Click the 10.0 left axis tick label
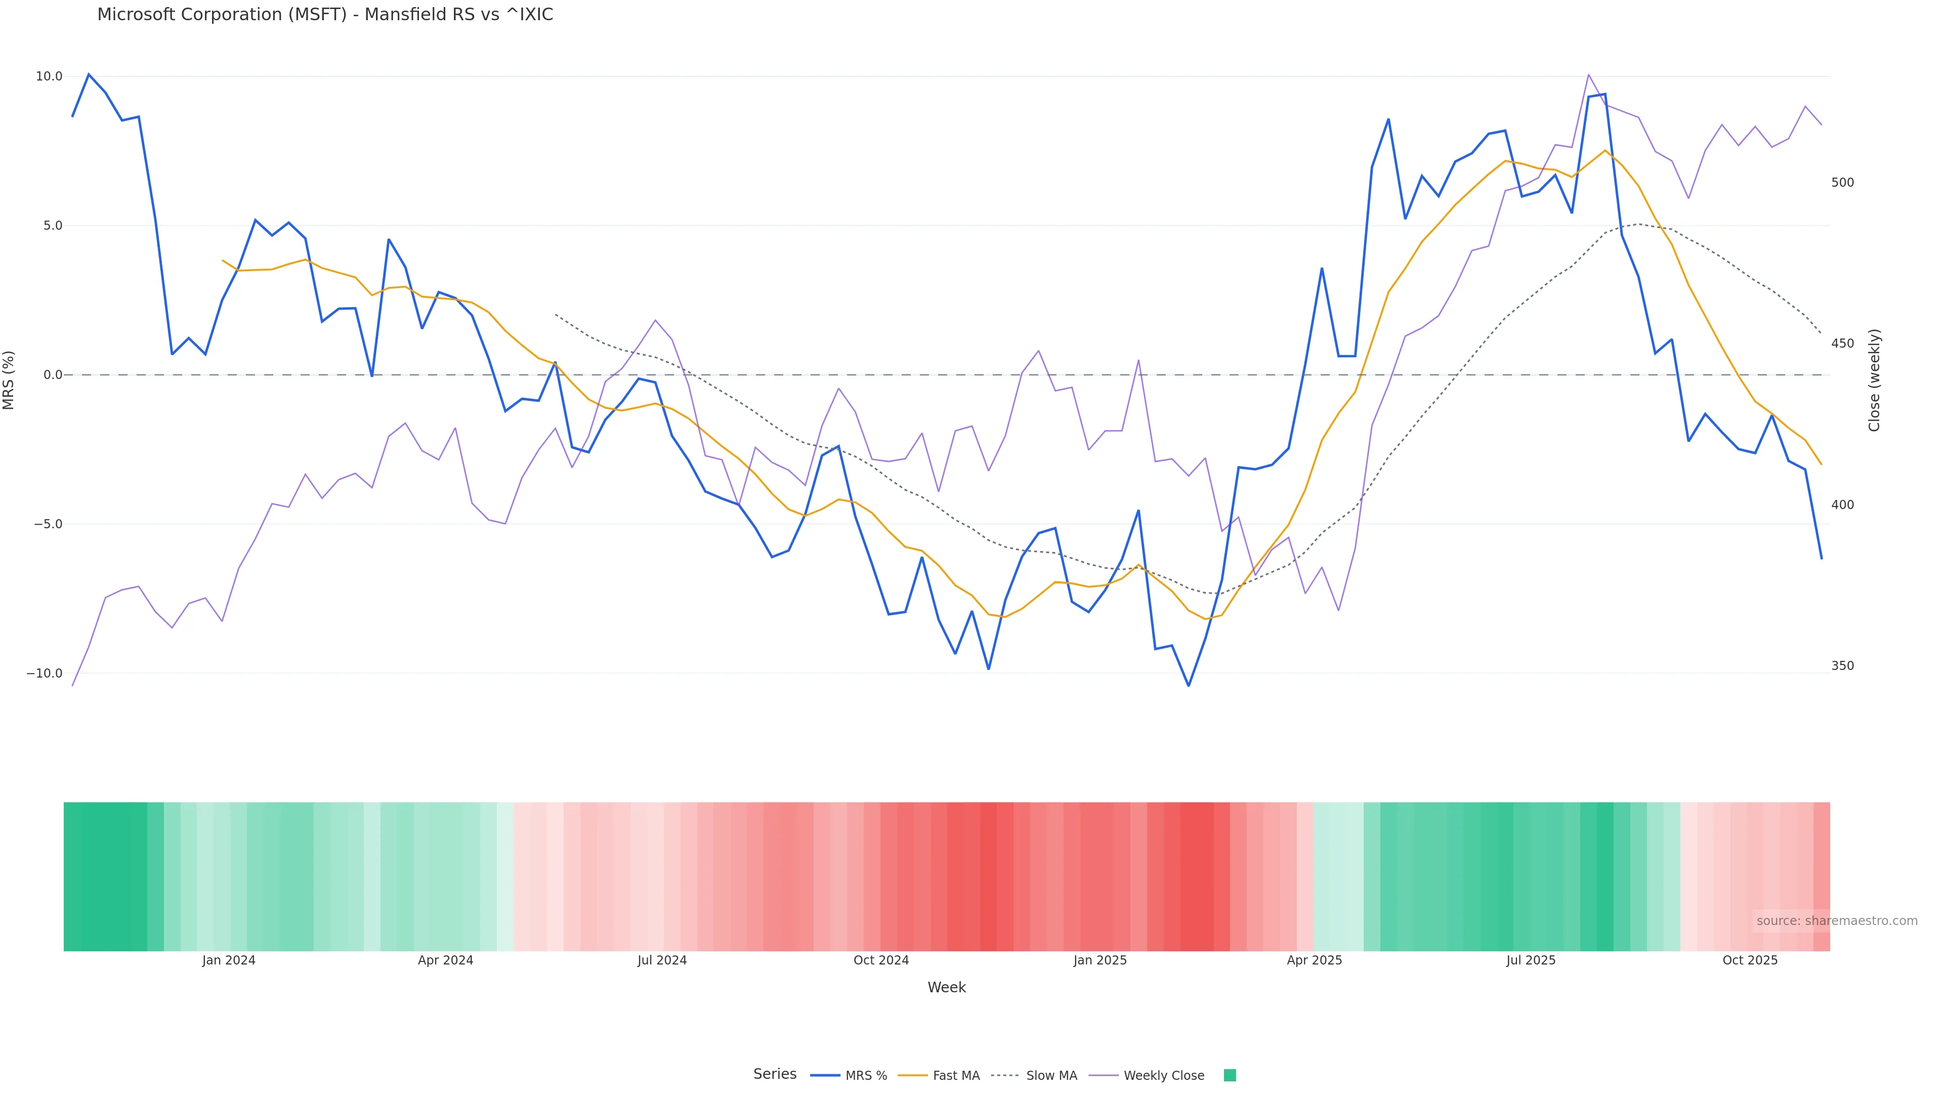The image size is (1943, 1093). point(49,76)
